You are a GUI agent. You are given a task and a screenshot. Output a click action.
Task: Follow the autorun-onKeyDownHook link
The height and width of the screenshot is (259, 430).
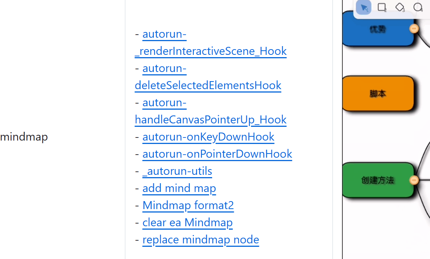click(x=208, y=137)
